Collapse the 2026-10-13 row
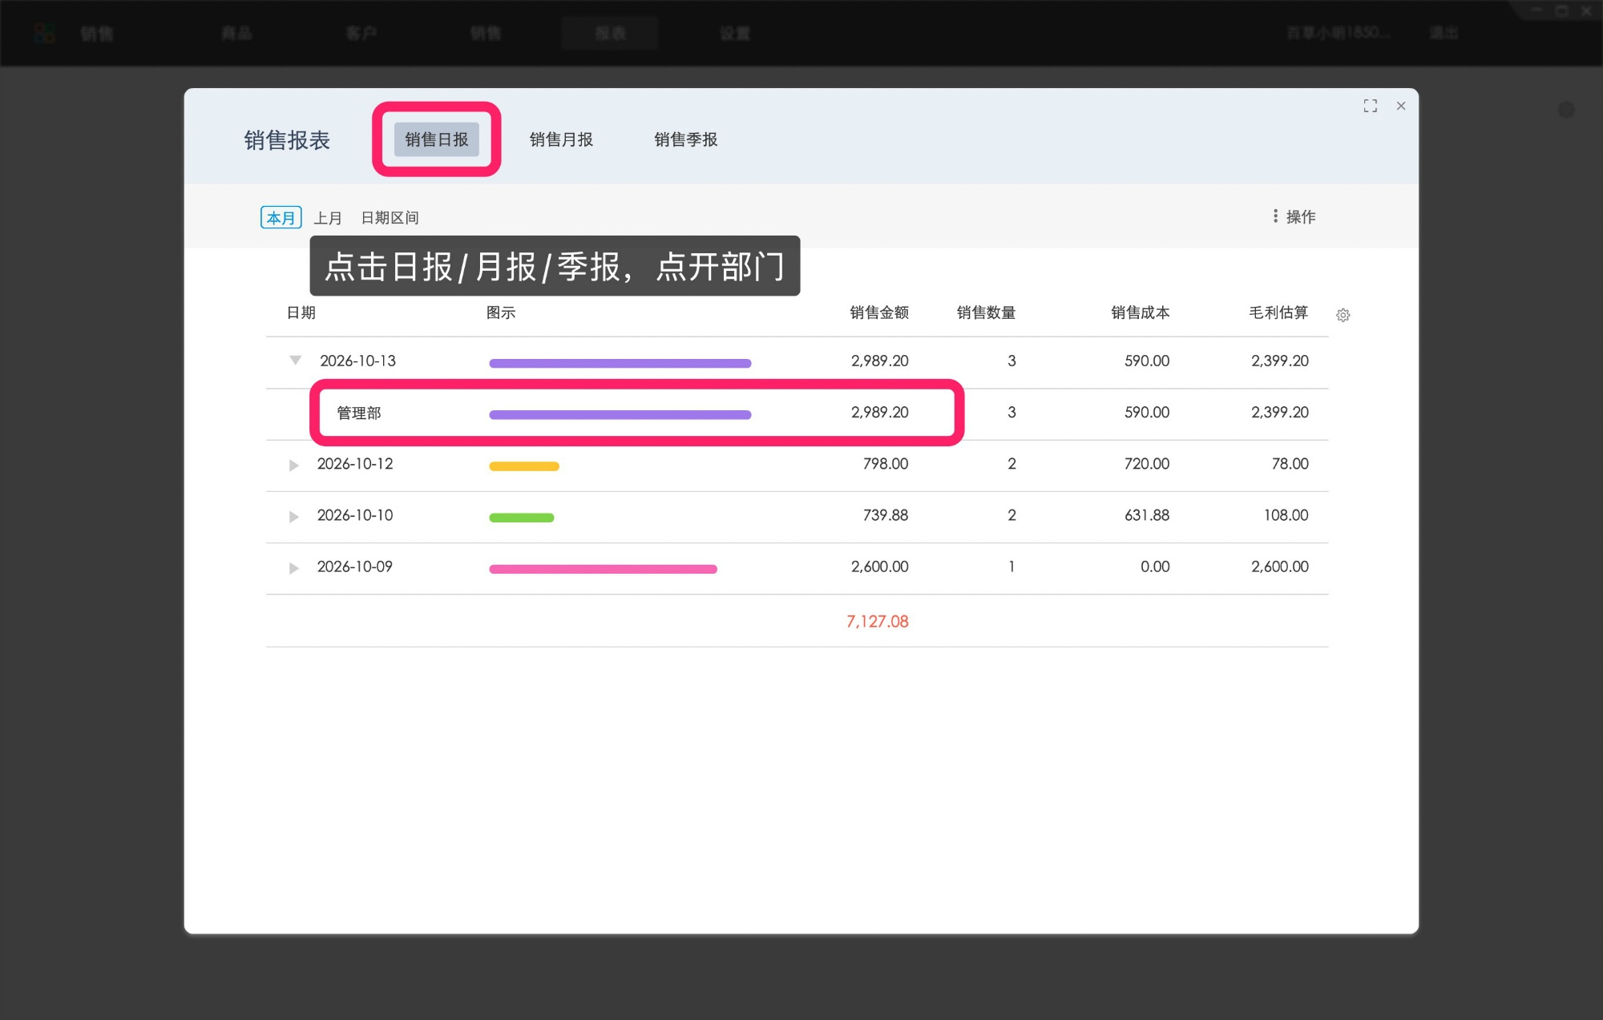The width and height of the screenshot is (1603, 1020). (x=295, y=361)
